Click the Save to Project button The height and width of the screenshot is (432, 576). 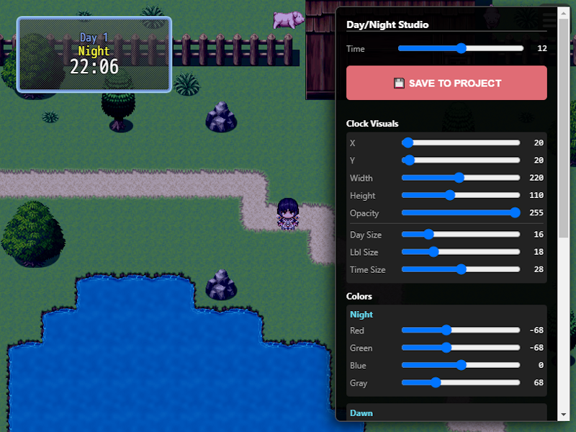pyautogui.click(x=446, y=83)
